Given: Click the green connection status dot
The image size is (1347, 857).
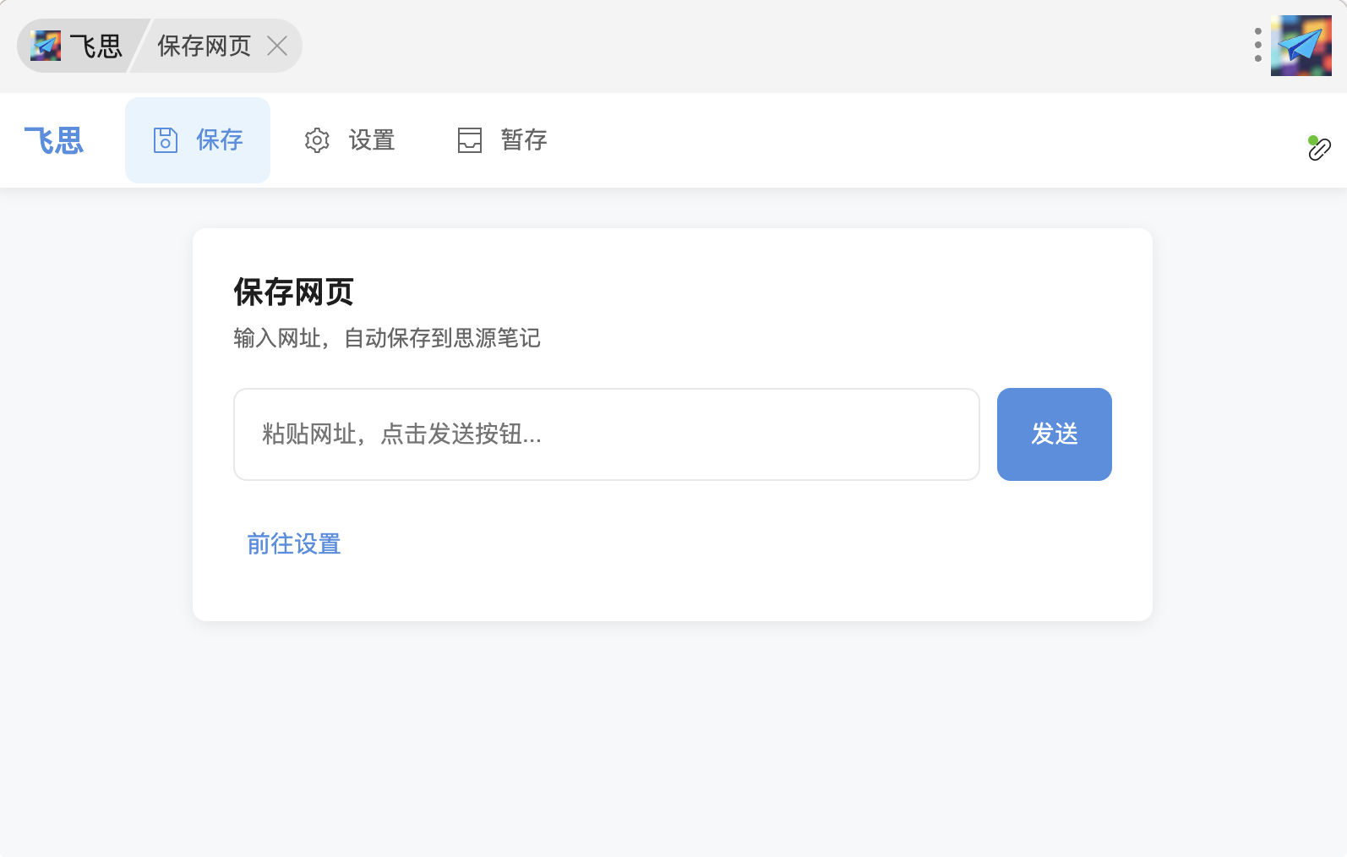Looking at the screenshot, I should (x=1312, y=139).
